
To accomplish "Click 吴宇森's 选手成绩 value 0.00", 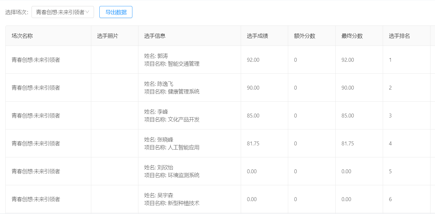I will pos(252,199).
